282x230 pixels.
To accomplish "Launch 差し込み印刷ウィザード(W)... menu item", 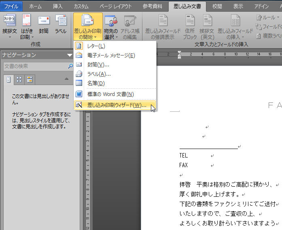I will (x=115, y=105).
